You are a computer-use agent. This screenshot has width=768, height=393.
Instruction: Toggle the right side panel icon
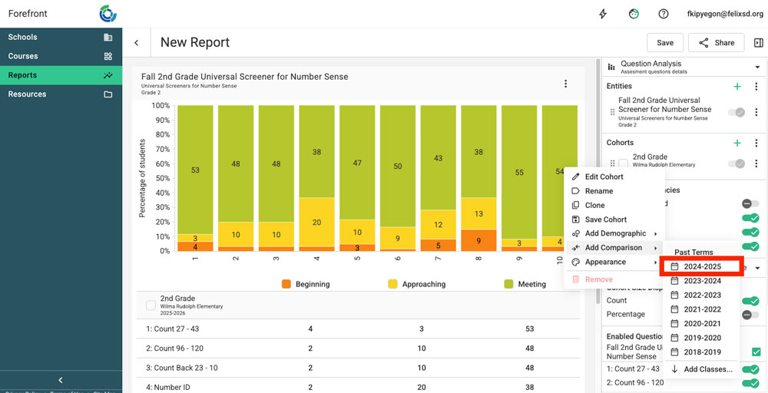(758, 43)
